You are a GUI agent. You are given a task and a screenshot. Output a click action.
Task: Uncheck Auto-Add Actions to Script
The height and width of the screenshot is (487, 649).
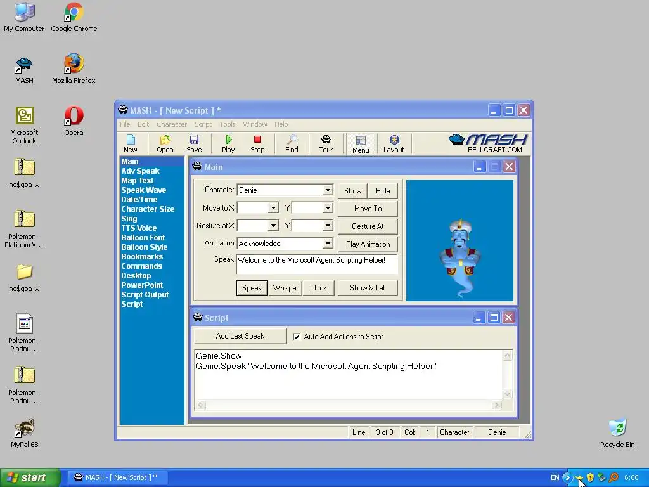[297, 337]
